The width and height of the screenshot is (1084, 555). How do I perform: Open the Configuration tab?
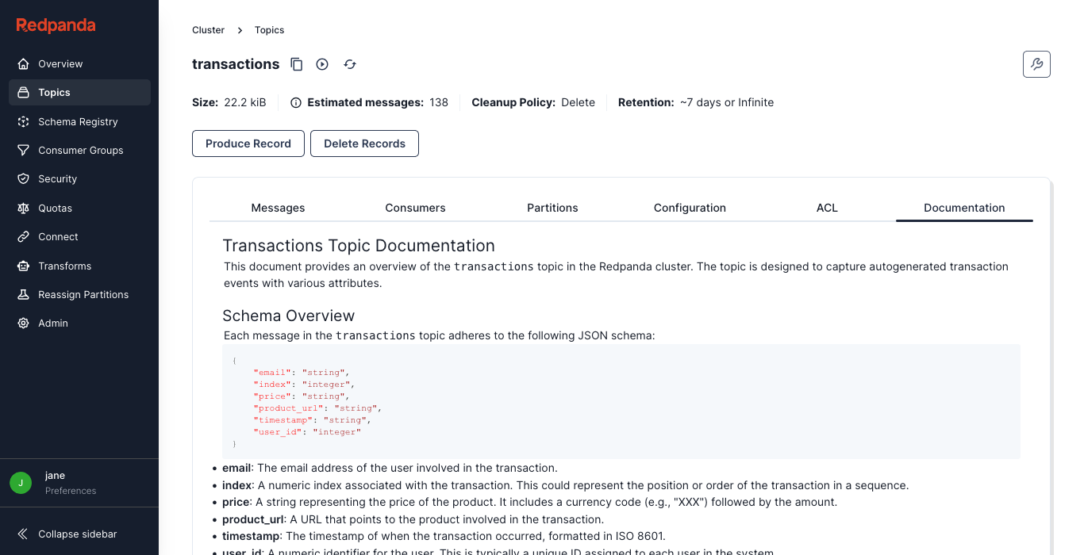pos(690,208)
